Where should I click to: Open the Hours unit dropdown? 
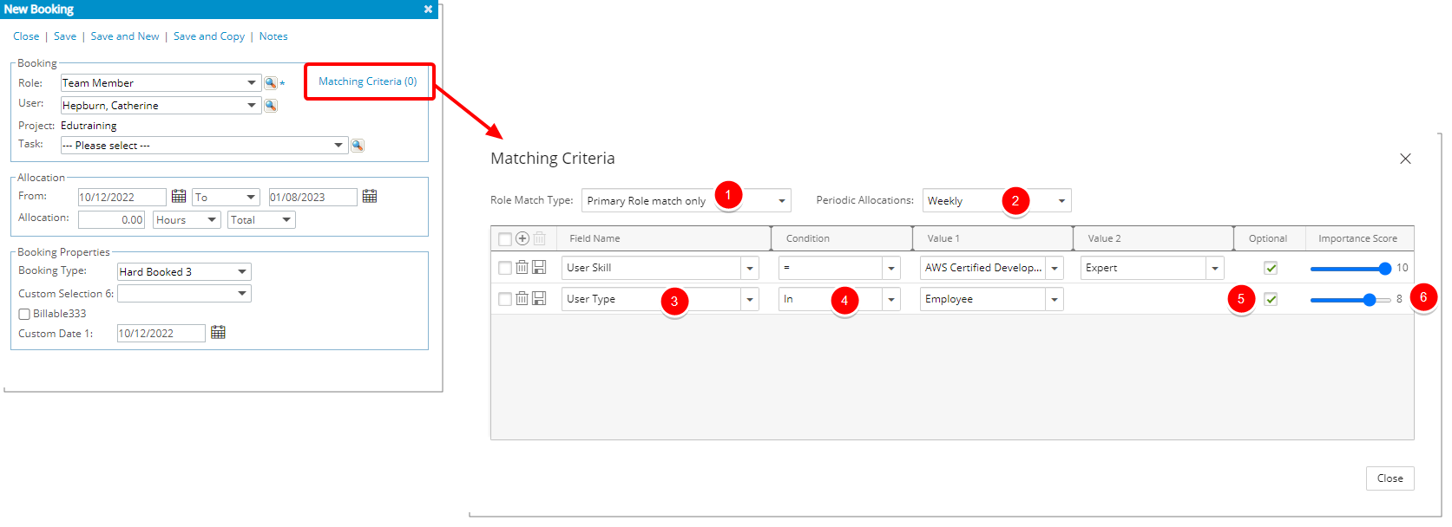(x=187, y=220)
